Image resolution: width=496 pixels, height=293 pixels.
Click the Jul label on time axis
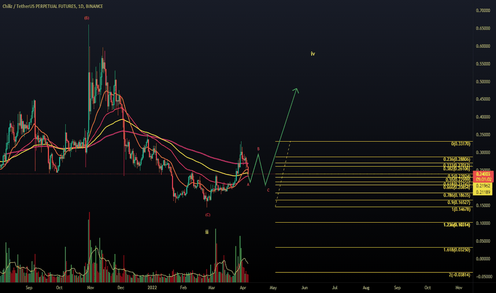tap(334, 288)
